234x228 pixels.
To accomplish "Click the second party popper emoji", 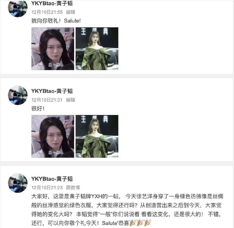I will tap(140, 223).
